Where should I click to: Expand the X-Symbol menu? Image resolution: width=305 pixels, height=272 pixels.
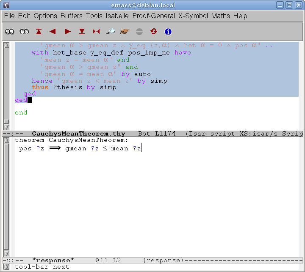(x=193, y=16)
